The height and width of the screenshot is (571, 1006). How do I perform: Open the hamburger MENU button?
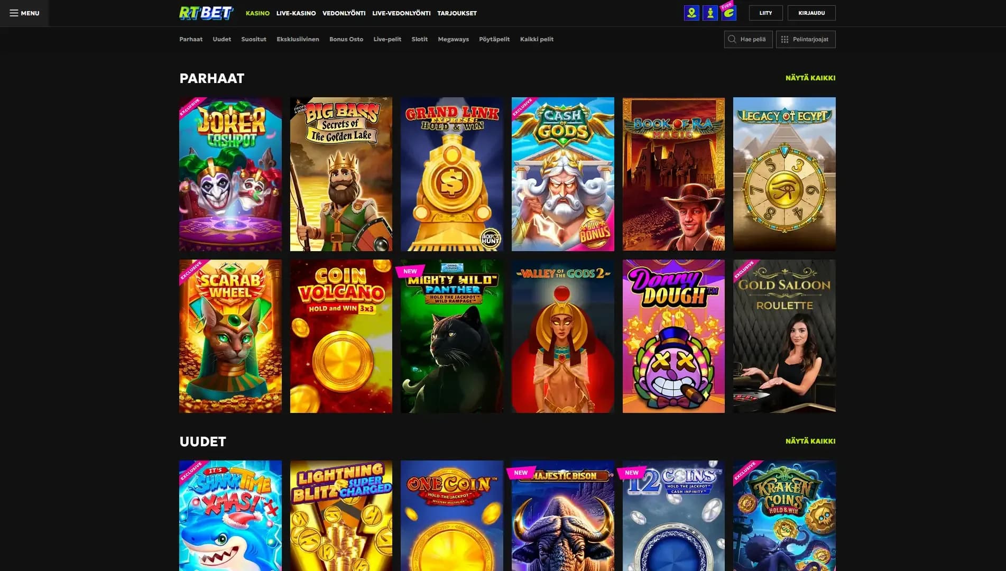pyautogui.click(x=24, y=13)
